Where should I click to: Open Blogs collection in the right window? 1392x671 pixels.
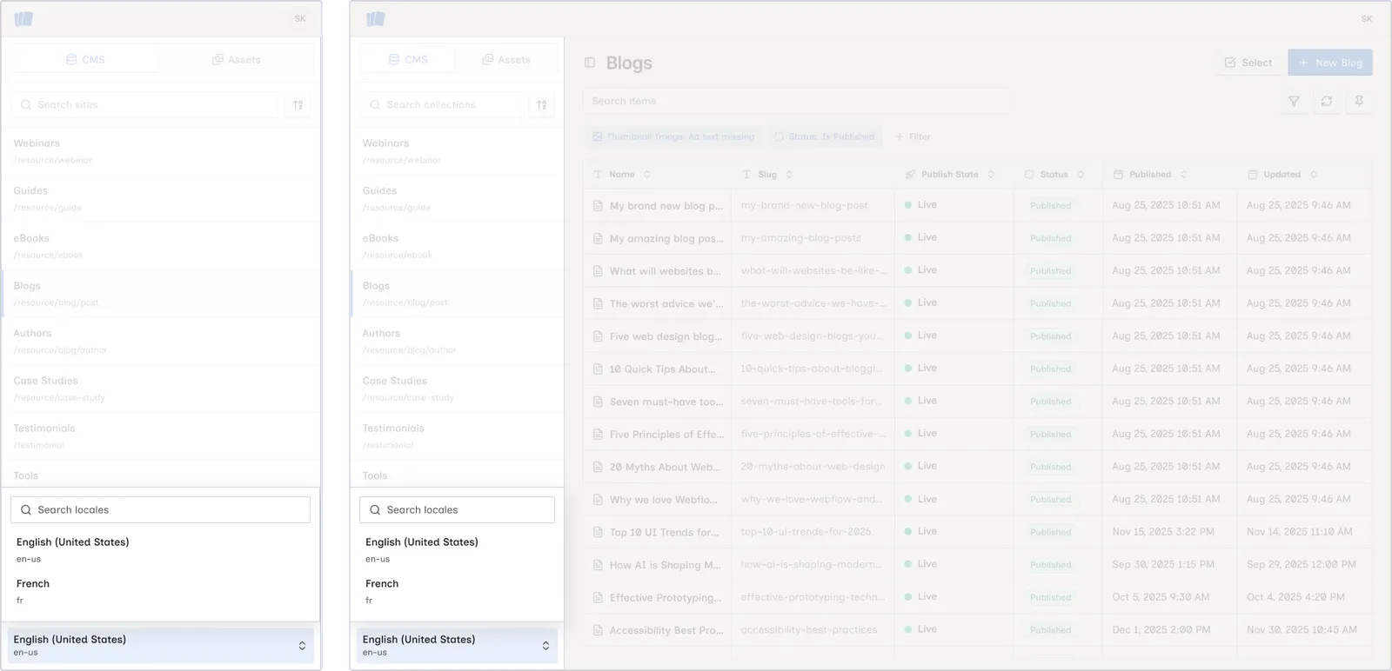coord(457,294)
